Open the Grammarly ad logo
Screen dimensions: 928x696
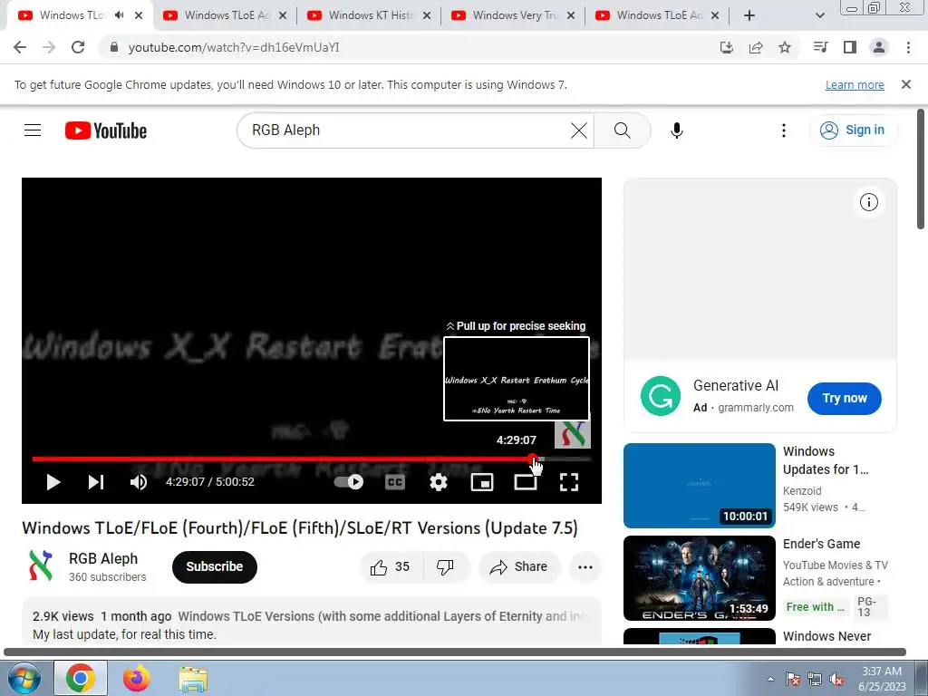tap(661, 396)
